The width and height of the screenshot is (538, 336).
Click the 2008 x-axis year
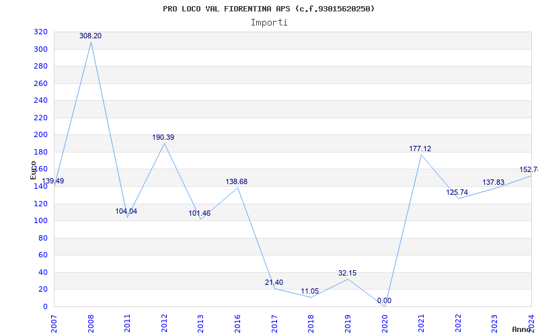click(91, 323)
